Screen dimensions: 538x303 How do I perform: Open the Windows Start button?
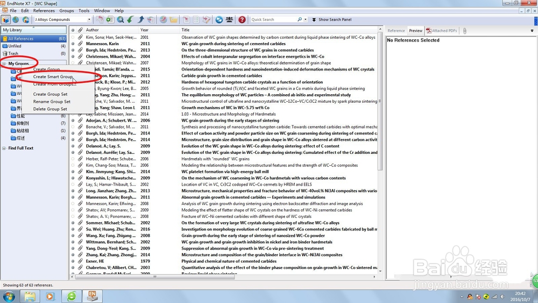pyautogui.click(x=9, y=296)
